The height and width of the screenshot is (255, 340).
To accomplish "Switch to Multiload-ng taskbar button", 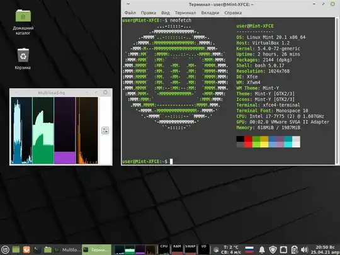I will (x=67, y=249).
